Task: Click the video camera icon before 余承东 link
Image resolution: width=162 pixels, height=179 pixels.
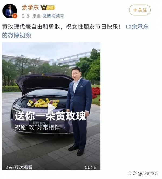Action: [x=128, y=27]
